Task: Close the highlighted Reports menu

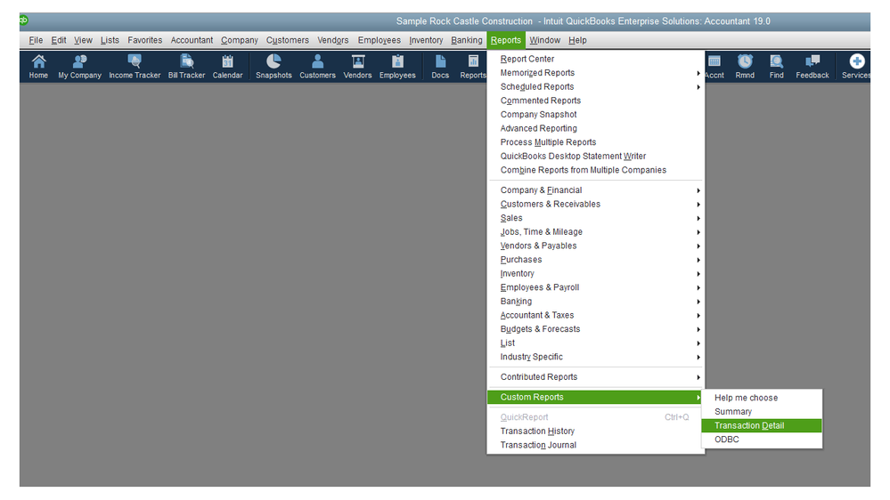Action: coord(506,40)
